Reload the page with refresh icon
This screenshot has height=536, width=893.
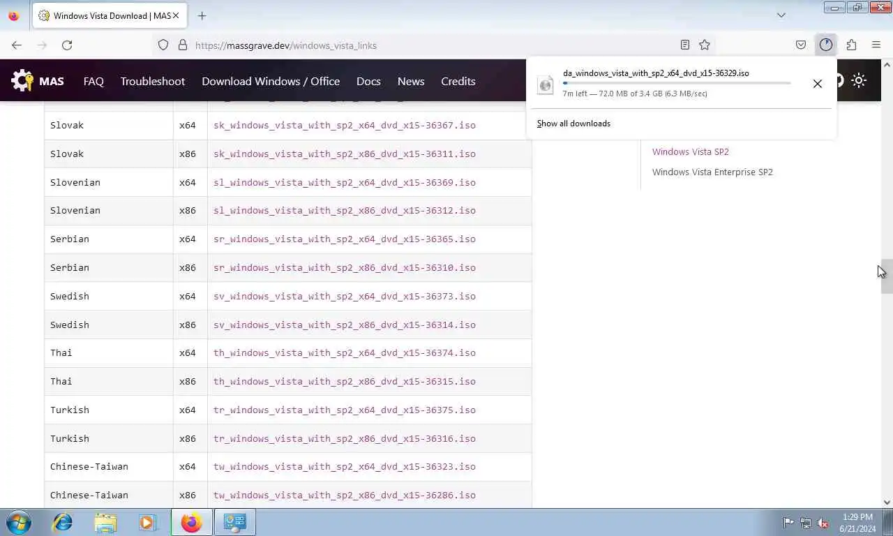67,45
